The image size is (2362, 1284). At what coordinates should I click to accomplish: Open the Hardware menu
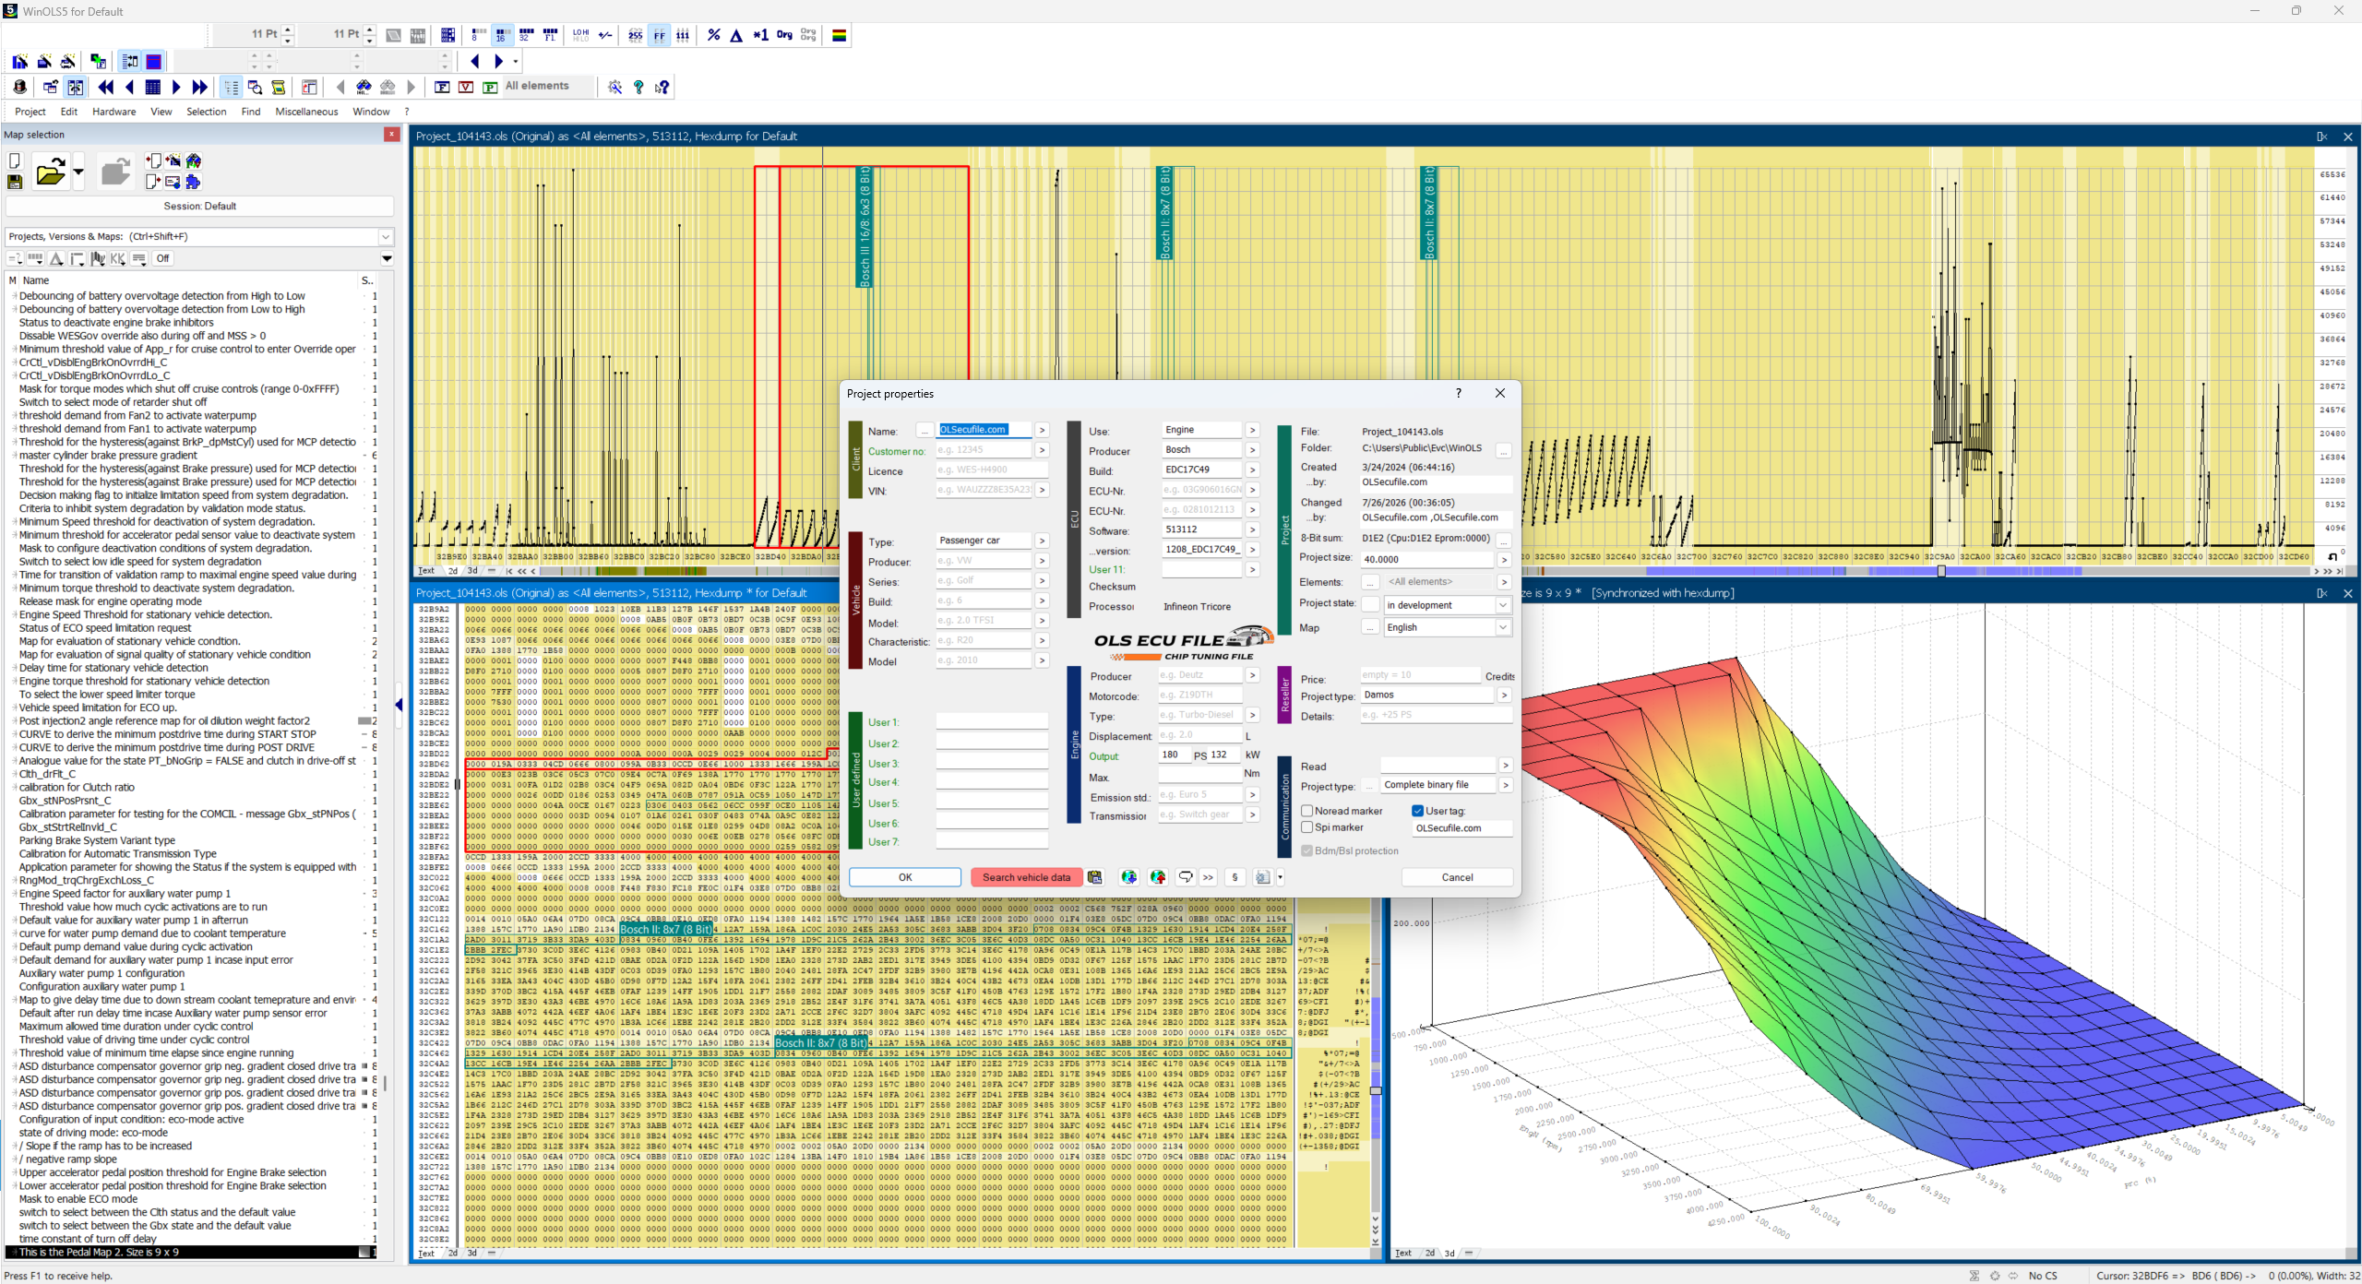[x=114, y=112]
